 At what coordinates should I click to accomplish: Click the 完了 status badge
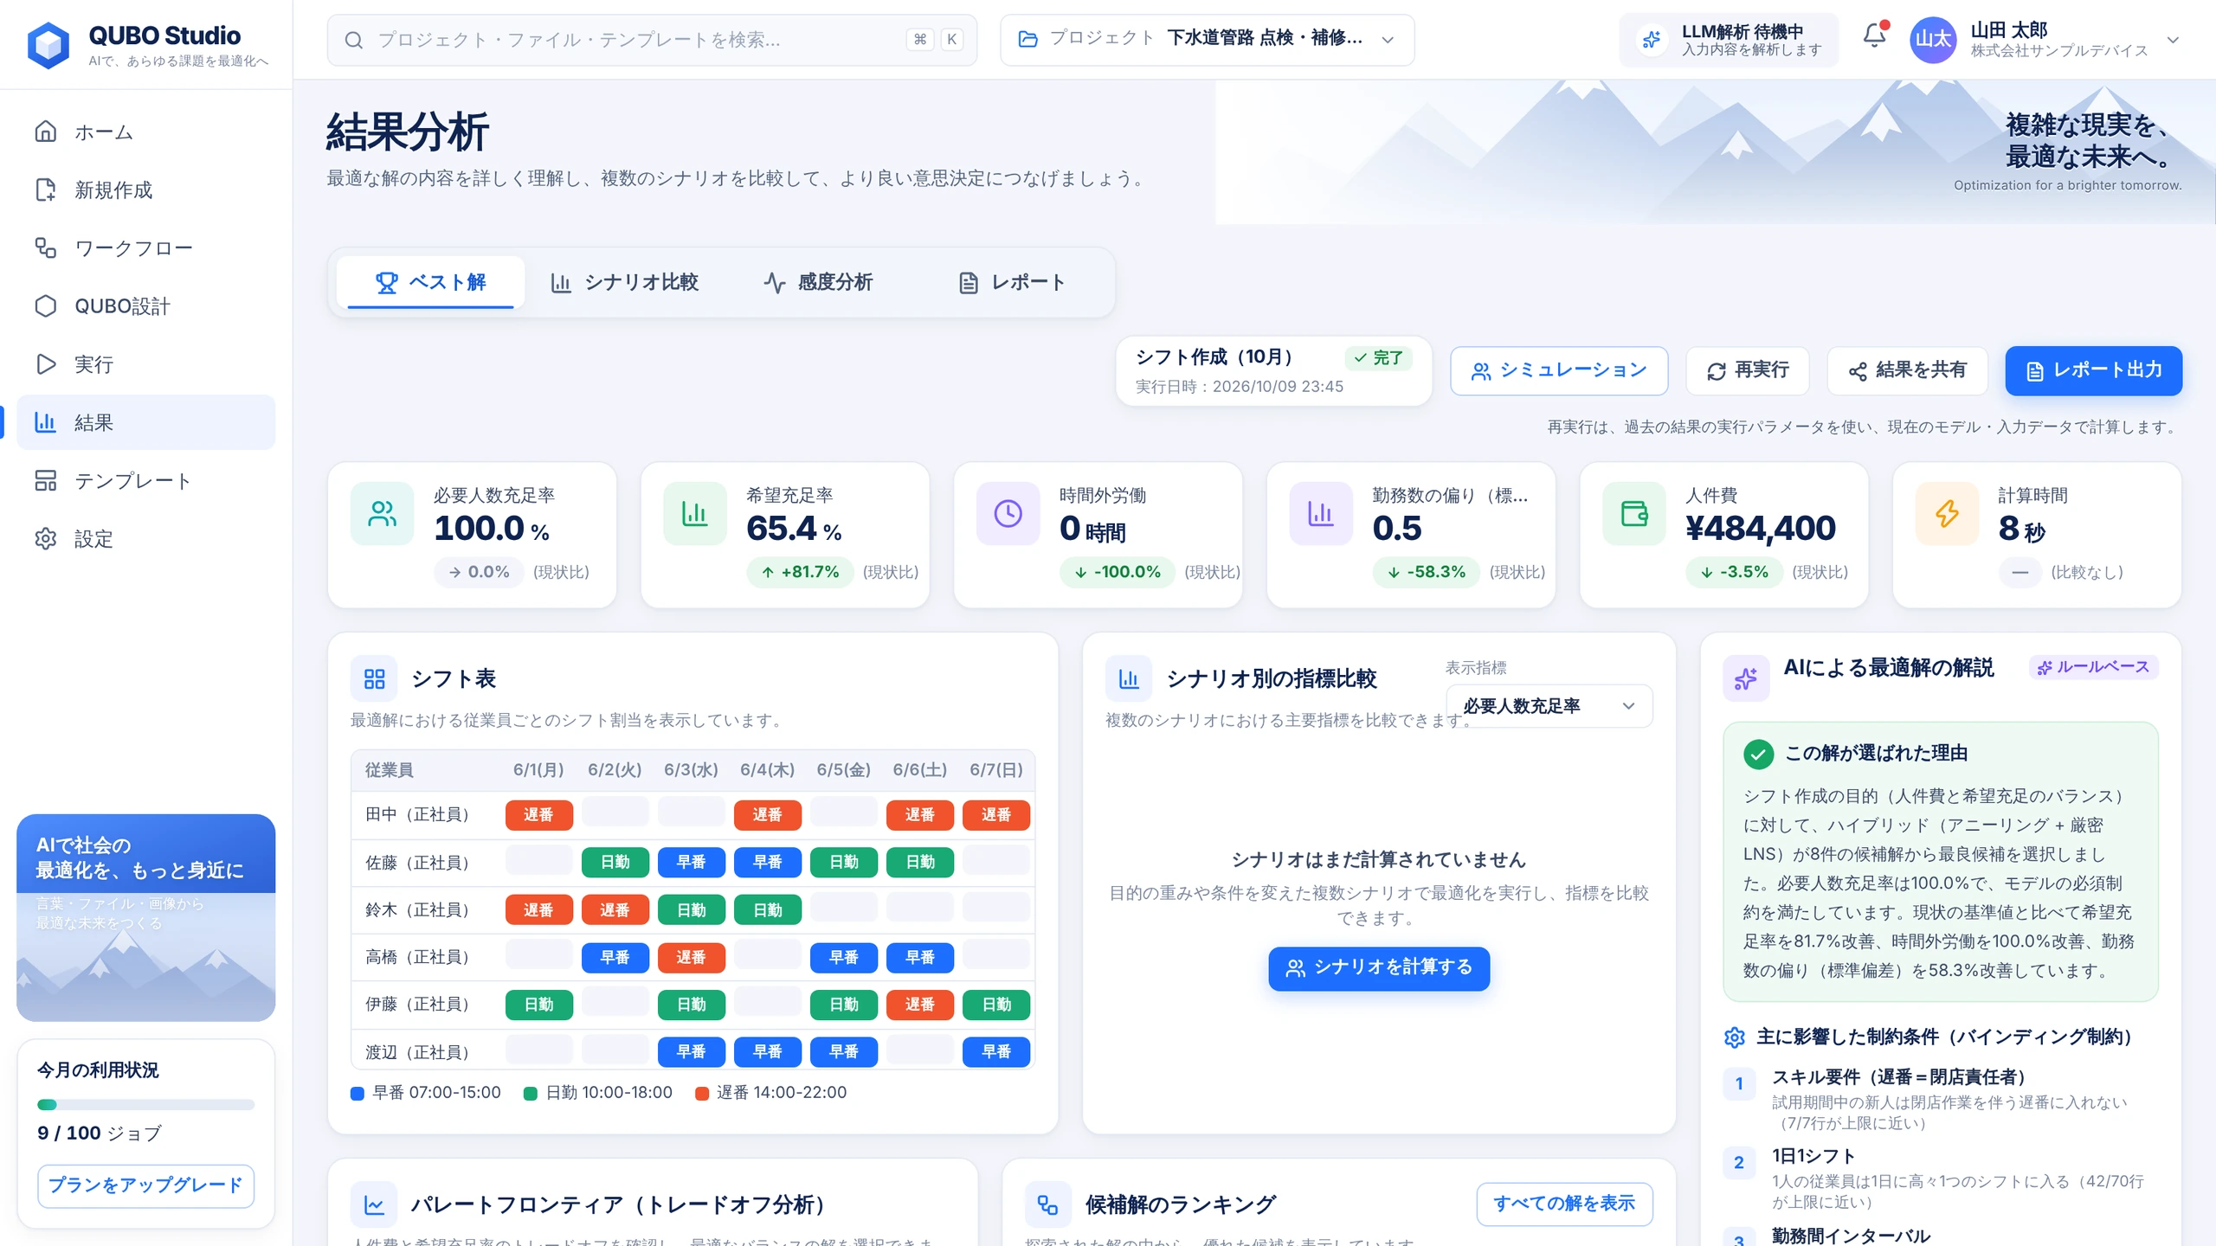point(1378,358)
